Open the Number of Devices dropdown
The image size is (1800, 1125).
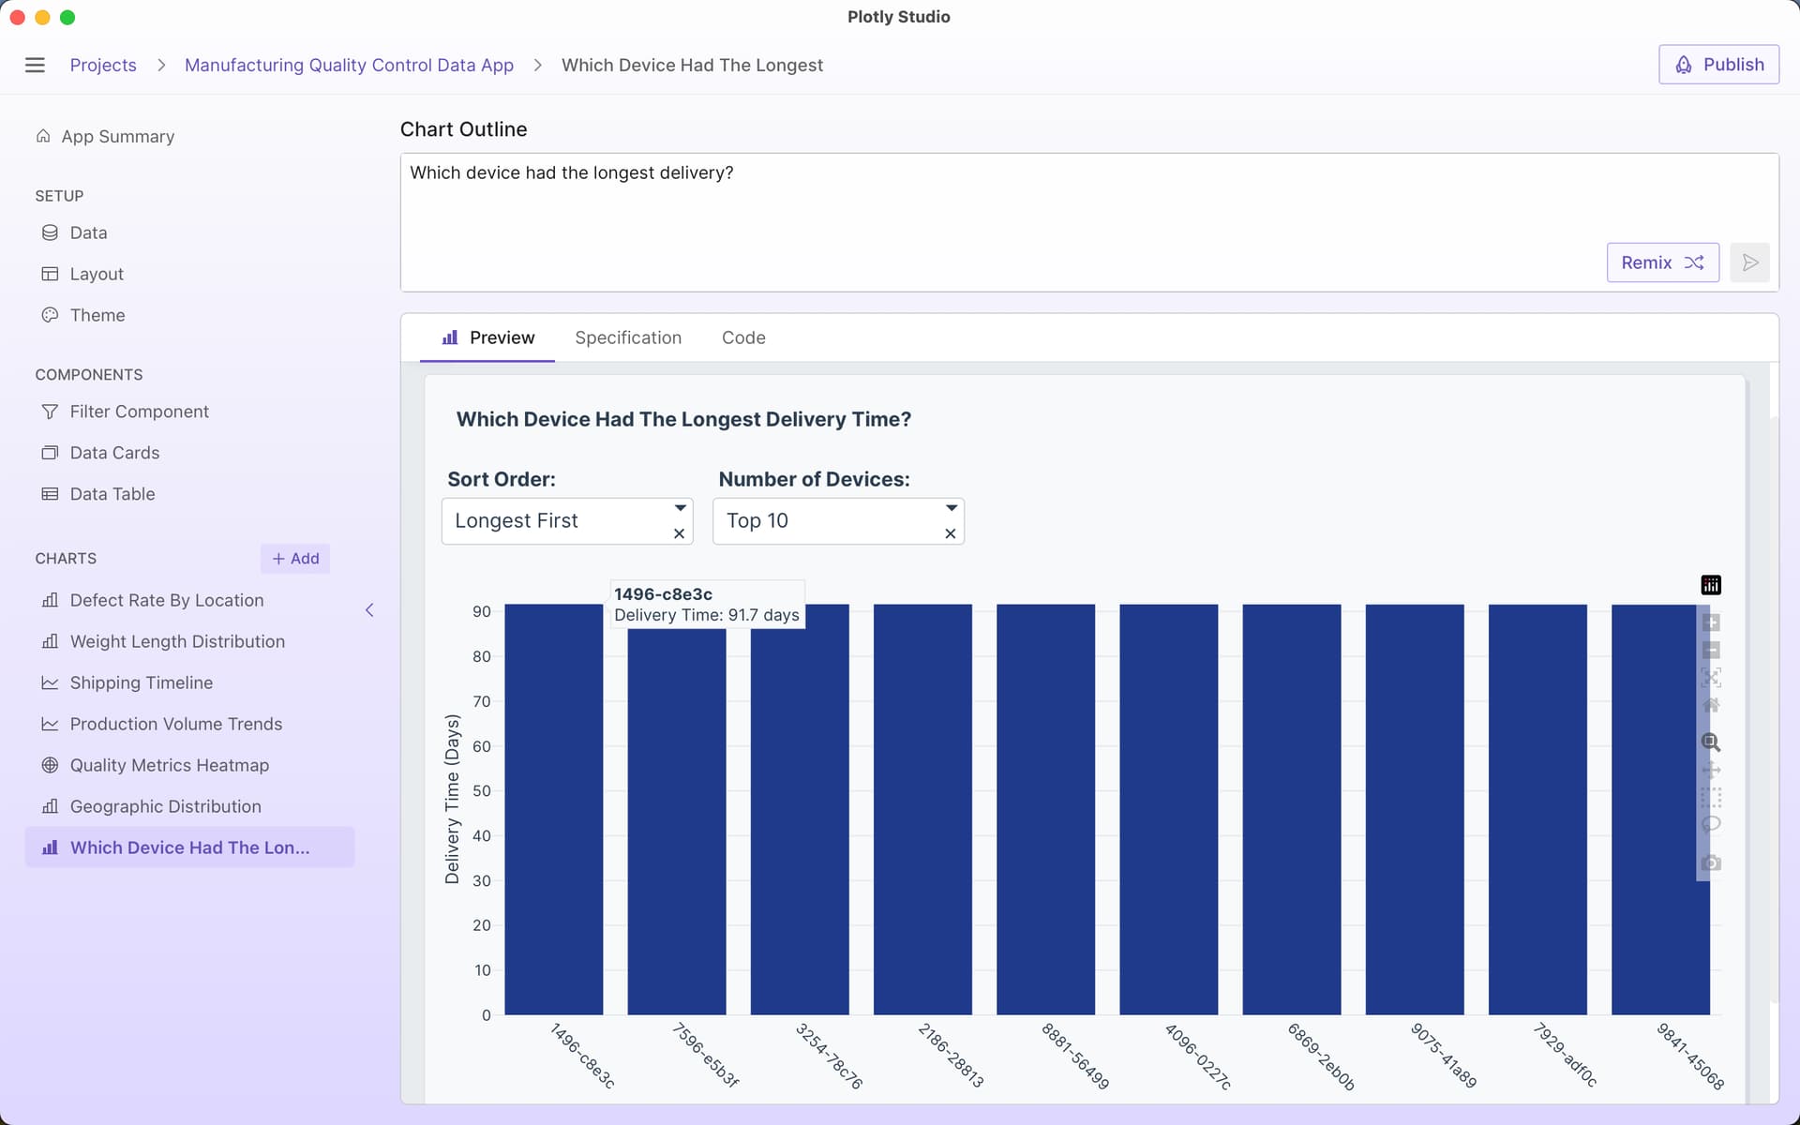pos(950,508)
